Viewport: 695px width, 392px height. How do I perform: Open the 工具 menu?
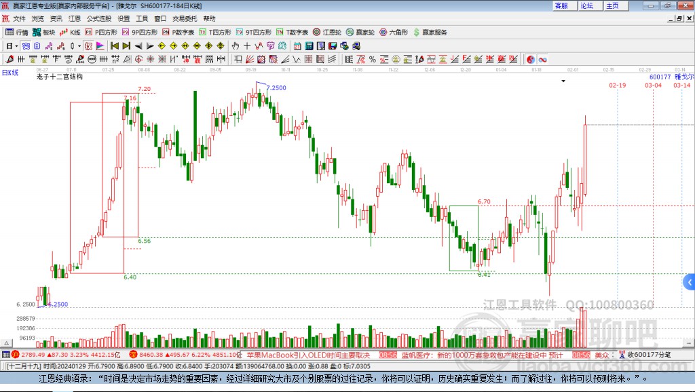pyautogui.click(x=142, y=18)
